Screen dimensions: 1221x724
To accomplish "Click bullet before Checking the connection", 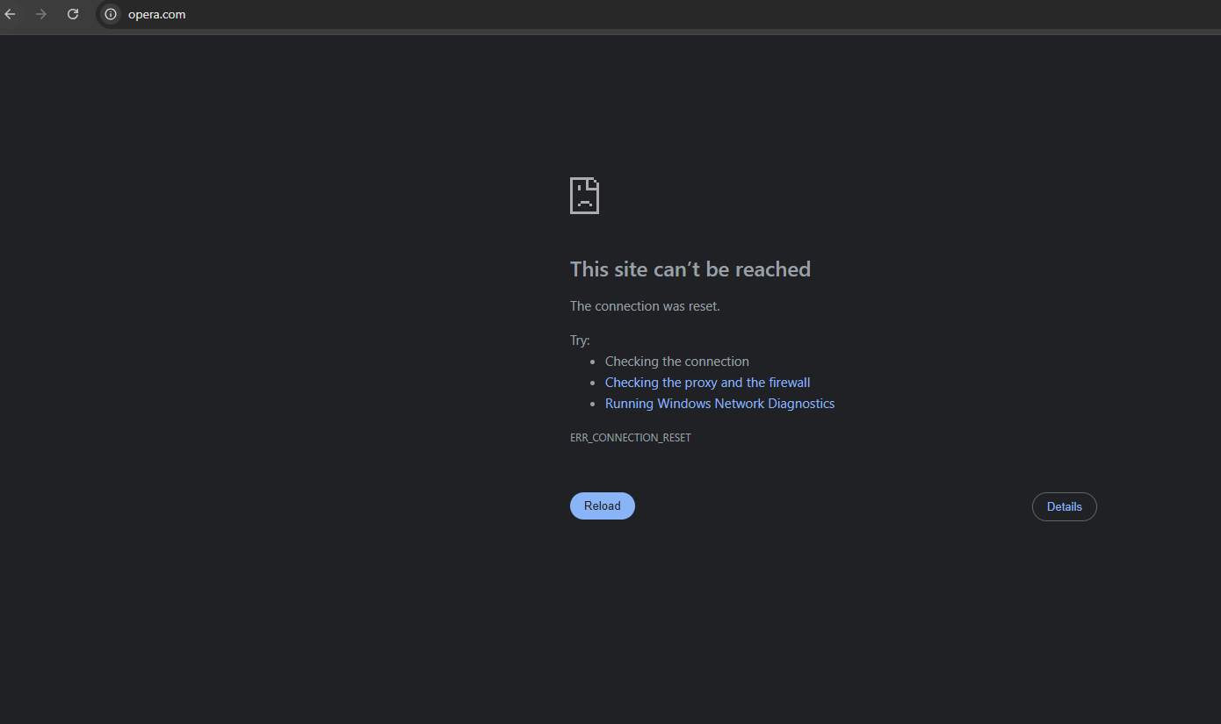I will (x=593, y=362).
